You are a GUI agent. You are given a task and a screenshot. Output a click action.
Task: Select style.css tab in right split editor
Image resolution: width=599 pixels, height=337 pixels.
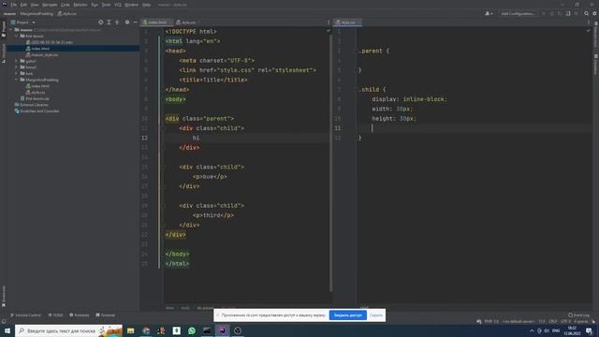coord(347,22)
